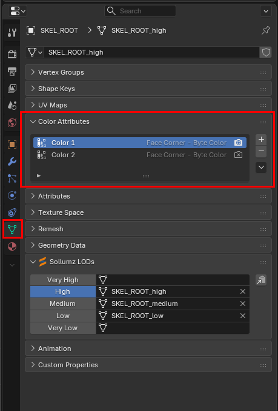Click the properties Search field

coord(140,11)
